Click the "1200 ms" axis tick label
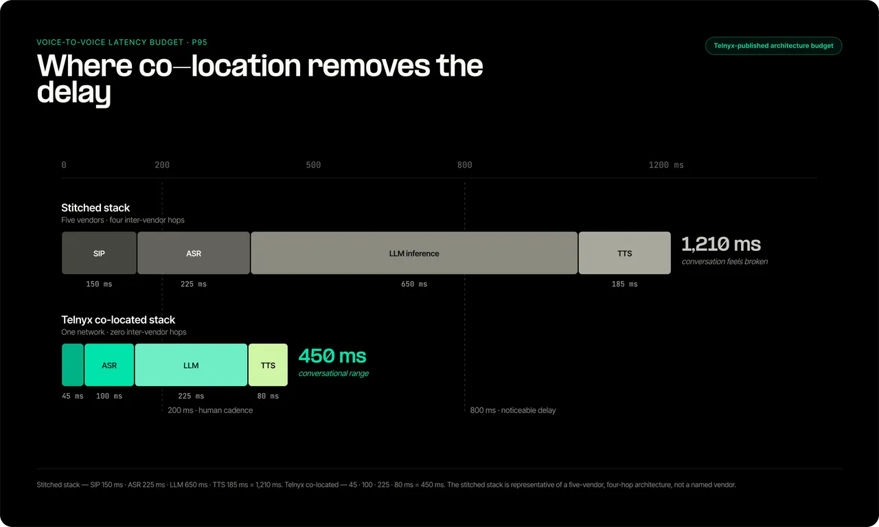This screenshot has height=527, width=879. pyautogui.click(x=666, y=165)
